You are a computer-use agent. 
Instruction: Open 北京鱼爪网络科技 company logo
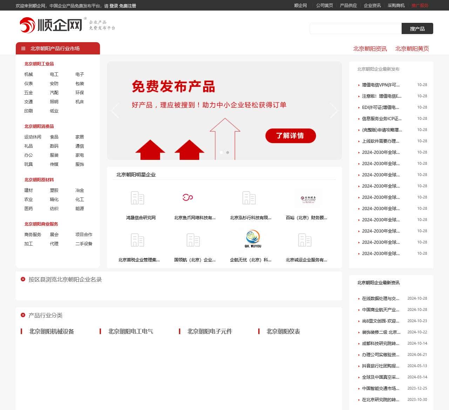188,197
